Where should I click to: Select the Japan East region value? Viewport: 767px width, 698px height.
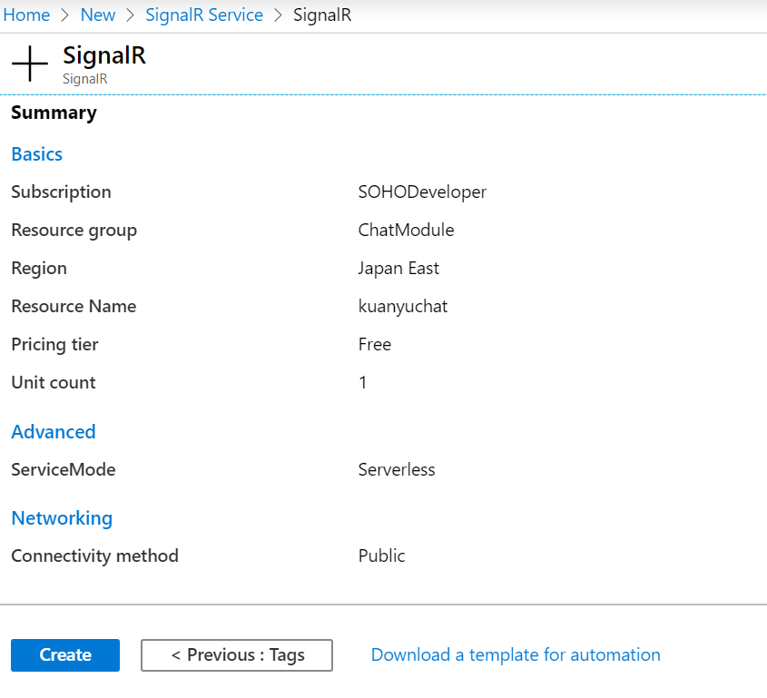(x=398, y=269)
